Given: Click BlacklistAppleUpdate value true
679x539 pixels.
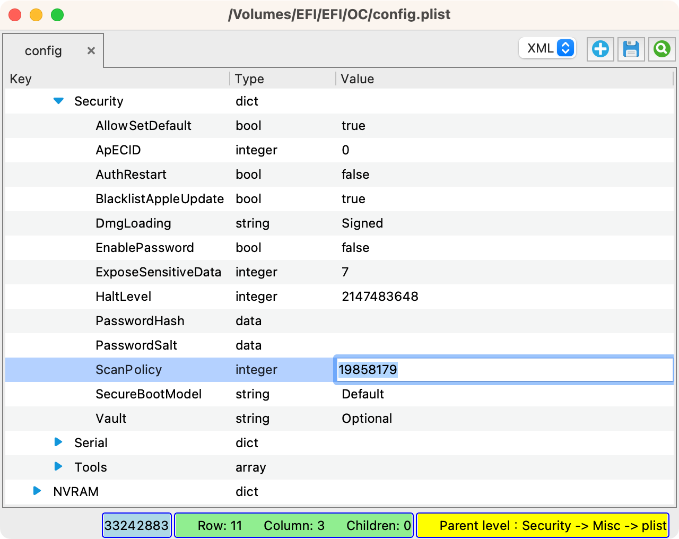Looking at the screenshot, I should [x=353, y=199].
